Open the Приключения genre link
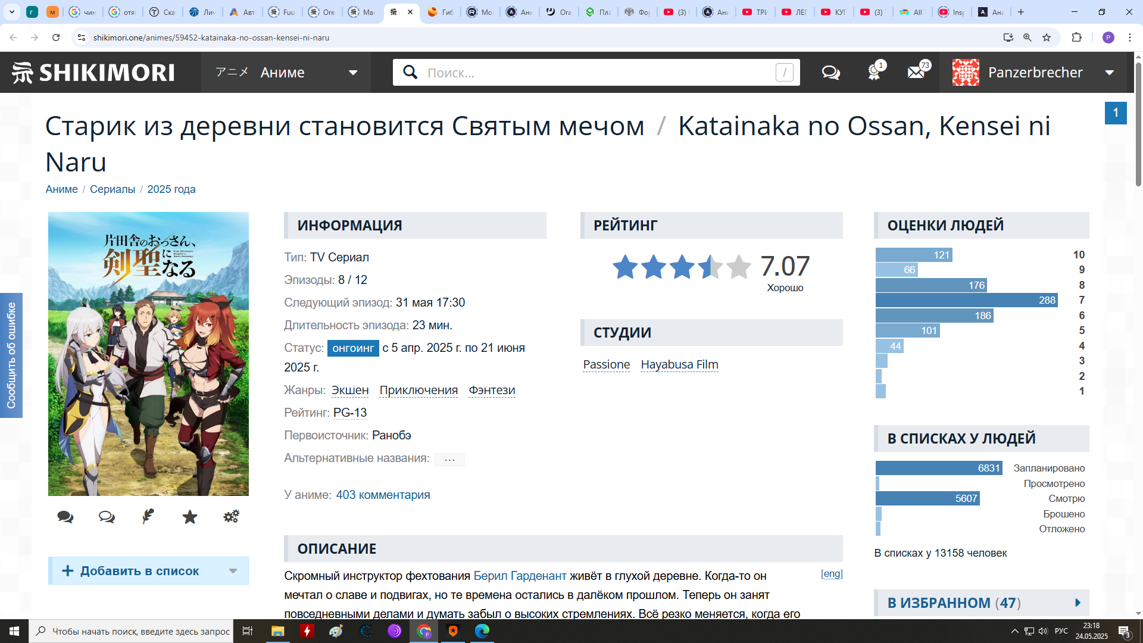 (419, 390)
